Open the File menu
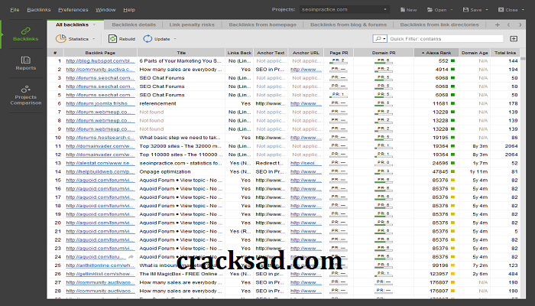Image resolution: width=535 pixels, height=306 pixels. click(x=15, y=9)
